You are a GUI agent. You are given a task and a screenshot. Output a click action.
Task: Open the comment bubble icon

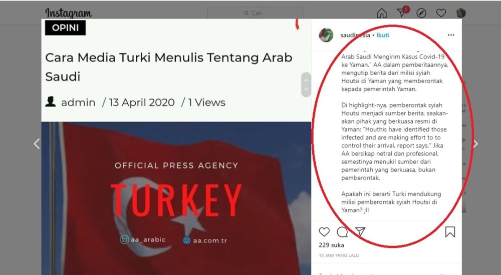click(342, 232)
